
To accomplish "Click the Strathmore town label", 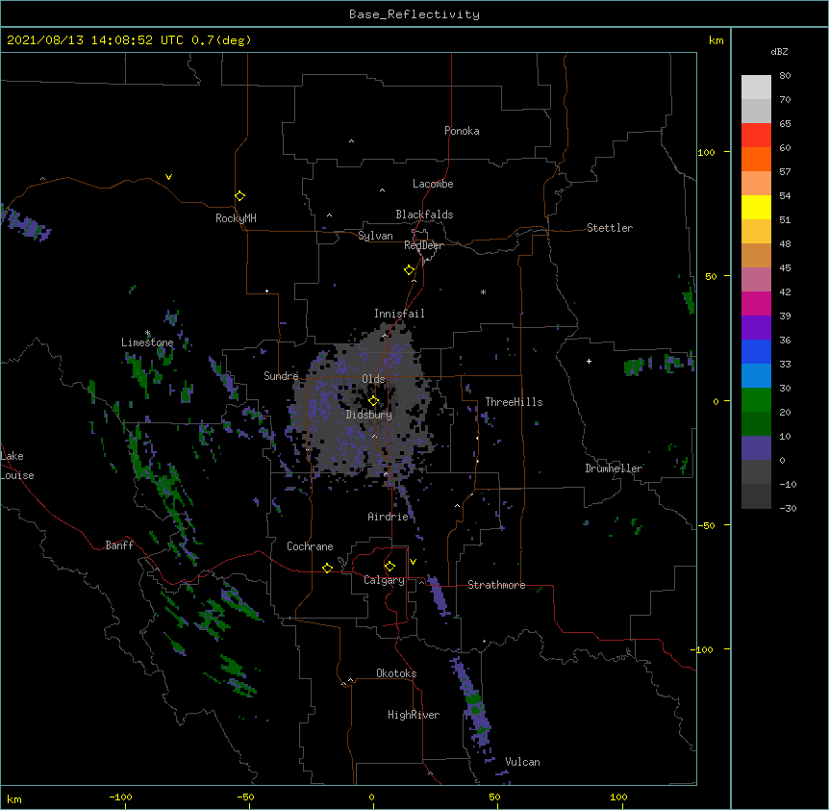I will pyautogui.click(x=496, y=585).
